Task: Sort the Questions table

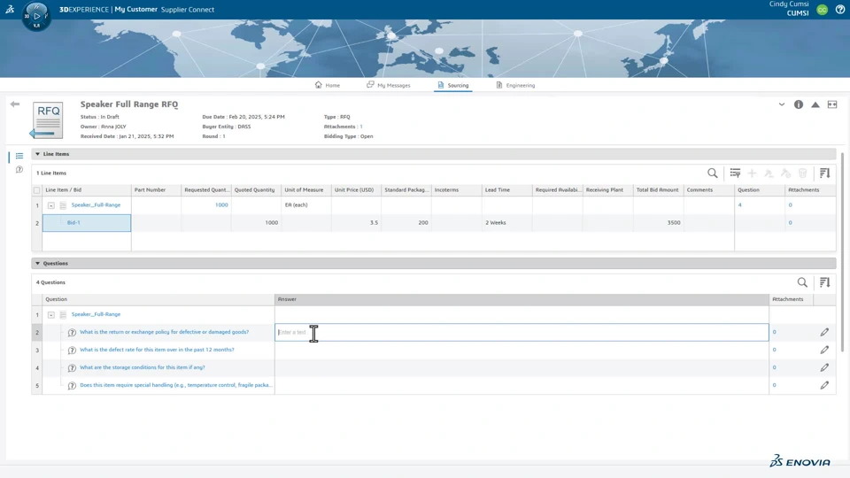Action: pos(824,282)
